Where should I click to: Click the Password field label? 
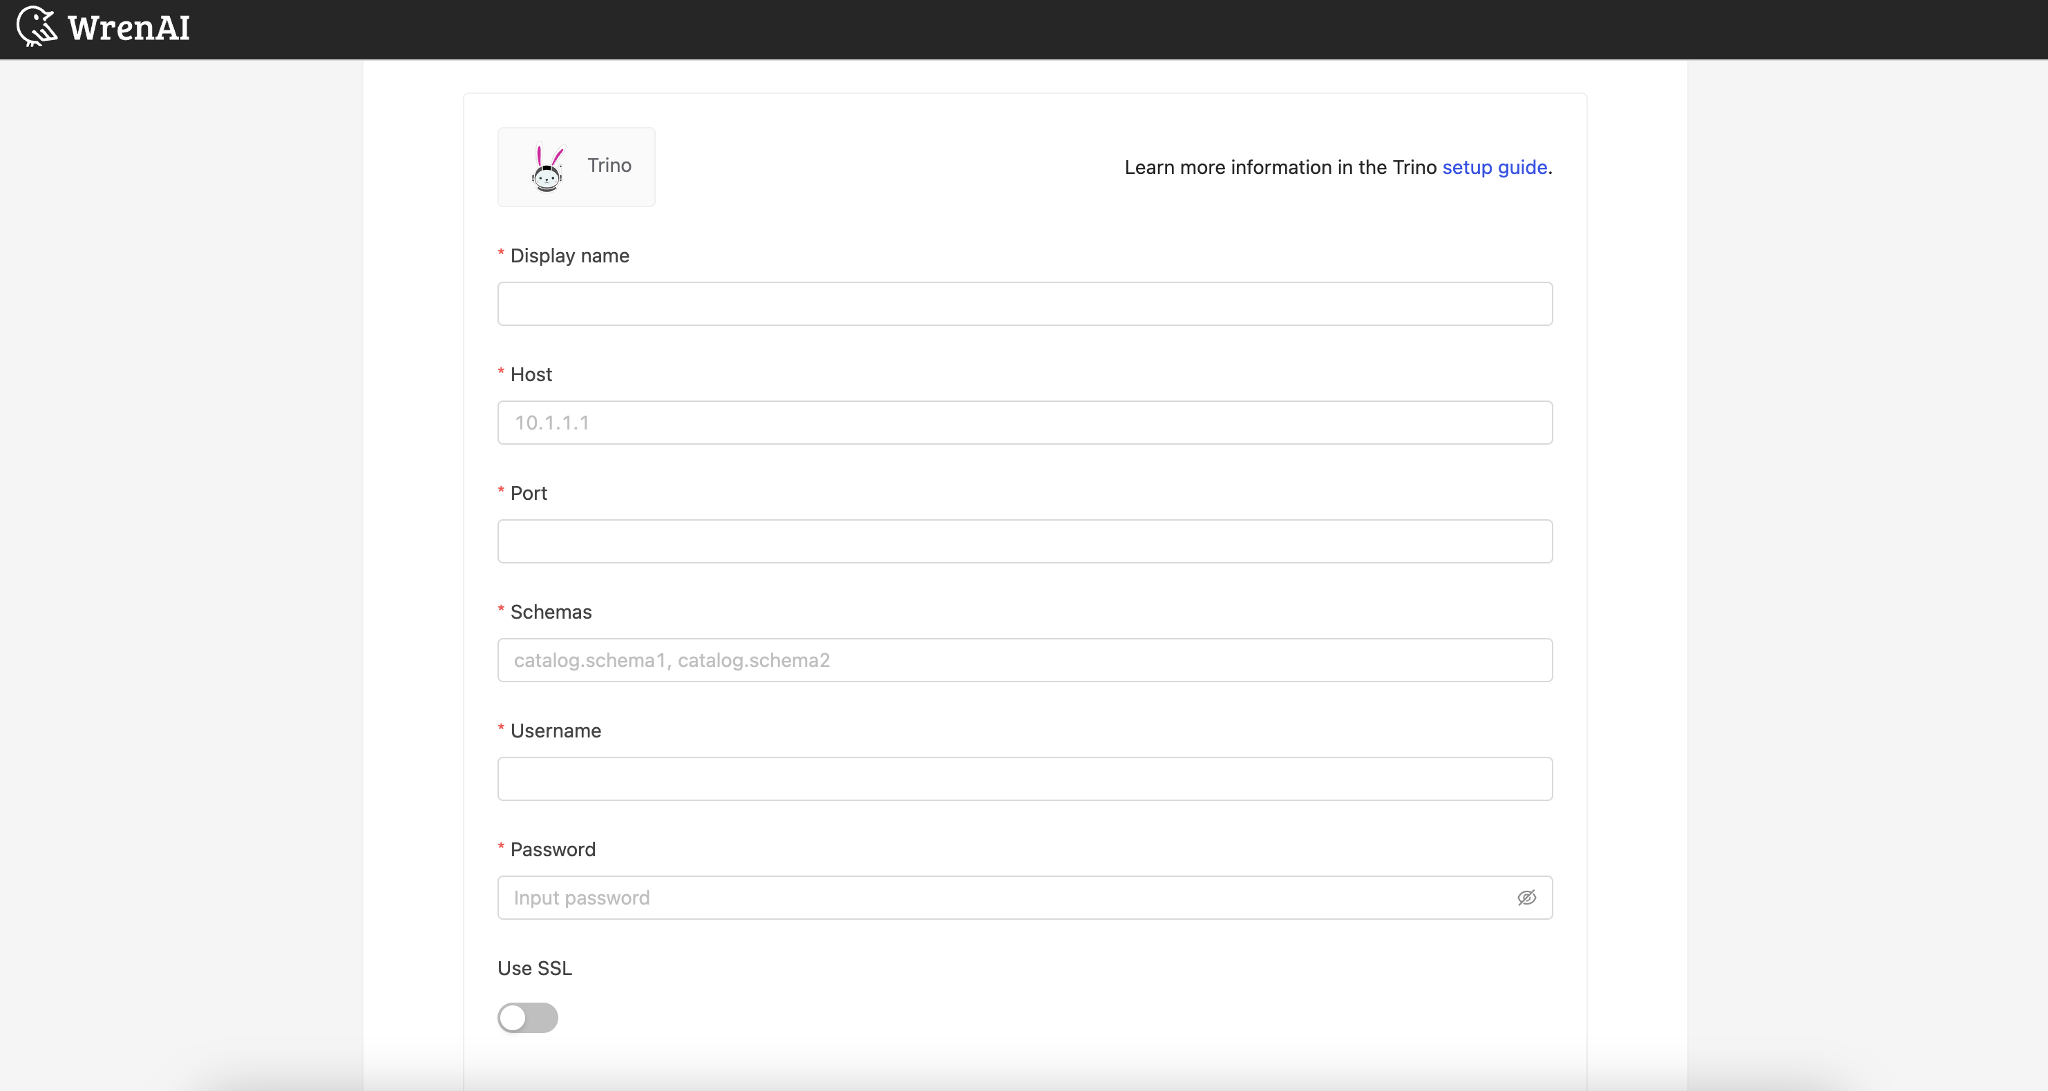pos(553,849)
